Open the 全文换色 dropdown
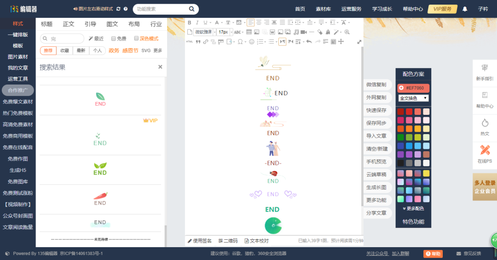Viewport: 497px width, 260px height. [x=414, y=98]
